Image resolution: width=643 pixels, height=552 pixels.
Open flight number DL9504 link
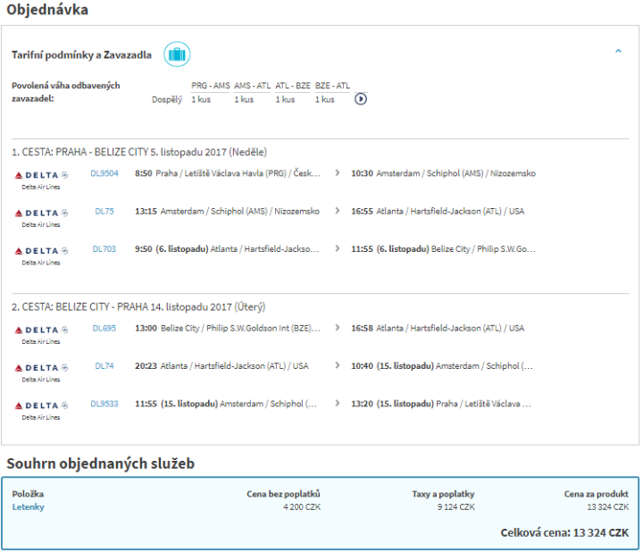[104, 173]
